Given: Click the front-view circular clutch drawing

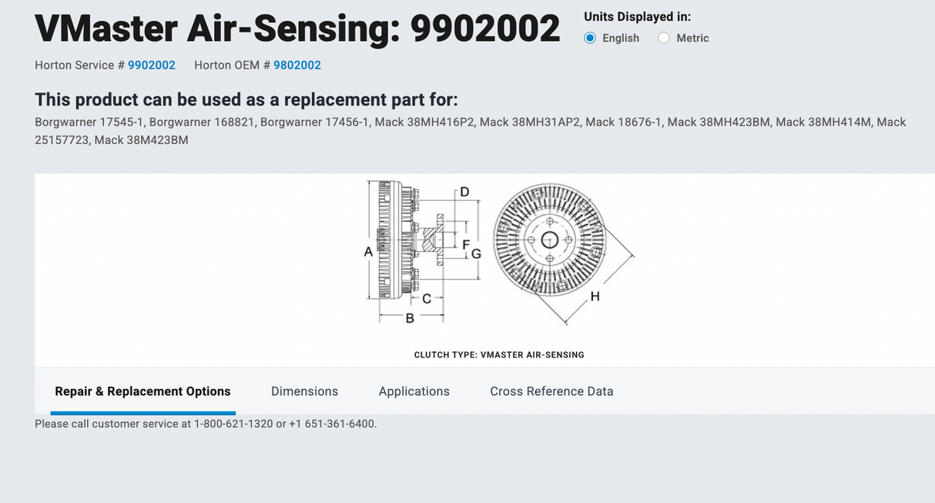Looking at the screenshot, I should 549,240.
